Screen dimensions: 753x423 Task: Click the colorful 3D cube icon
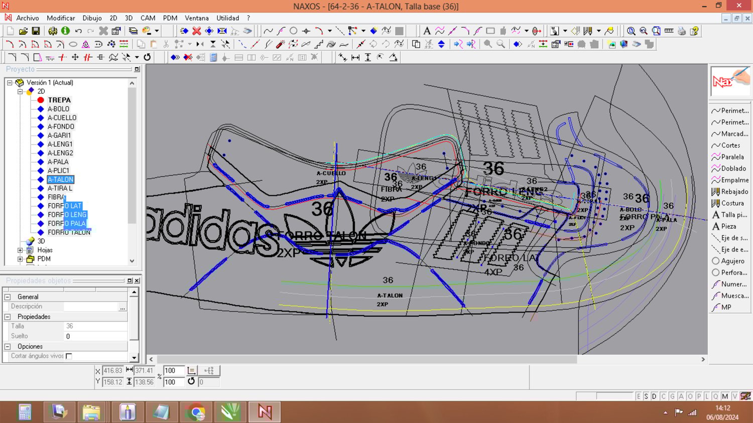tap(624, 44)
